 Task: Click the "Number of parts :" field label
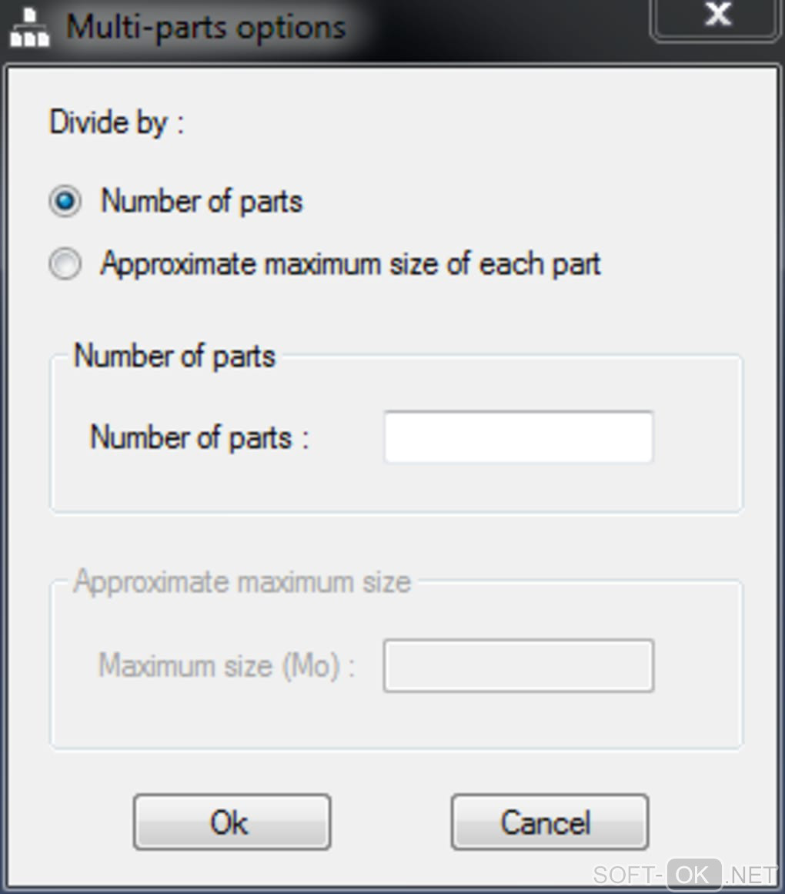tap(199, 437)
